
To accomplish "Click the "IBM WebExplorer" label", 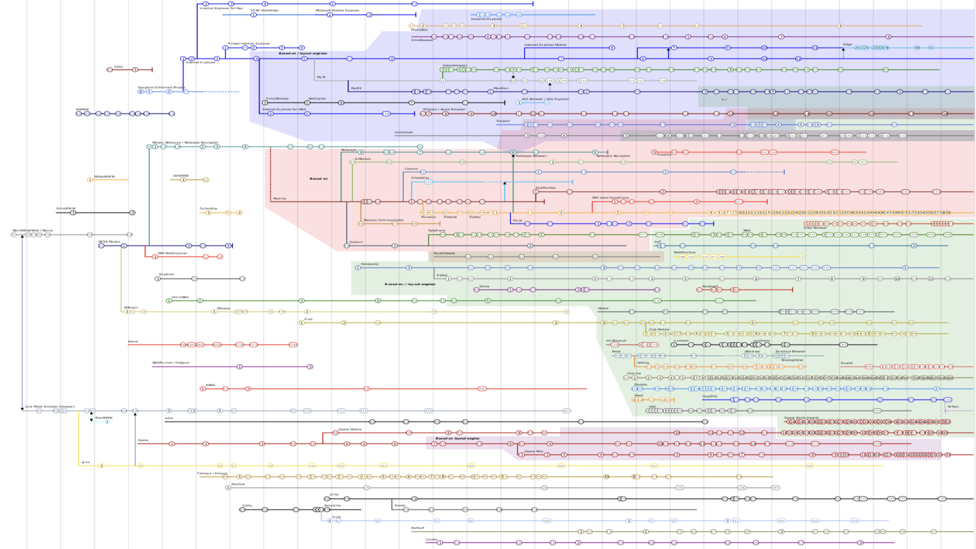I will pyautogui.click(x=172, y=253).
